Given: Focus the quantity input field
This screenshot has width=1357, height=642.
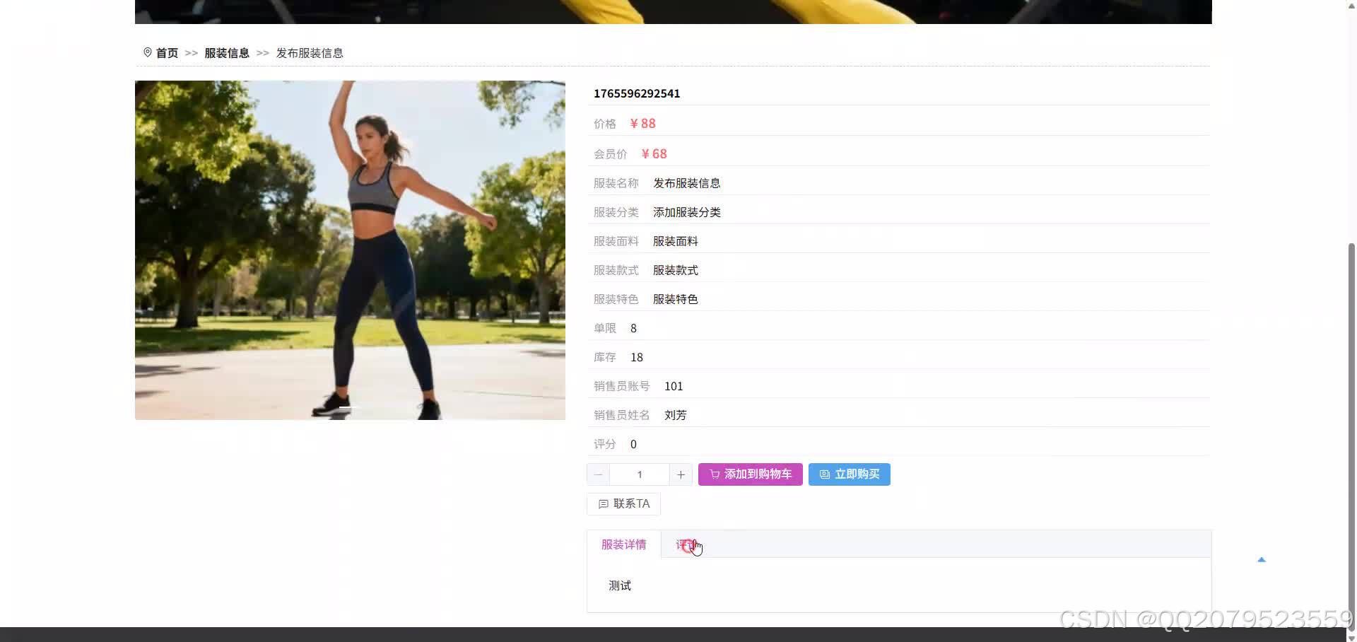Looking at the screenshot, I should coord(640,474).
